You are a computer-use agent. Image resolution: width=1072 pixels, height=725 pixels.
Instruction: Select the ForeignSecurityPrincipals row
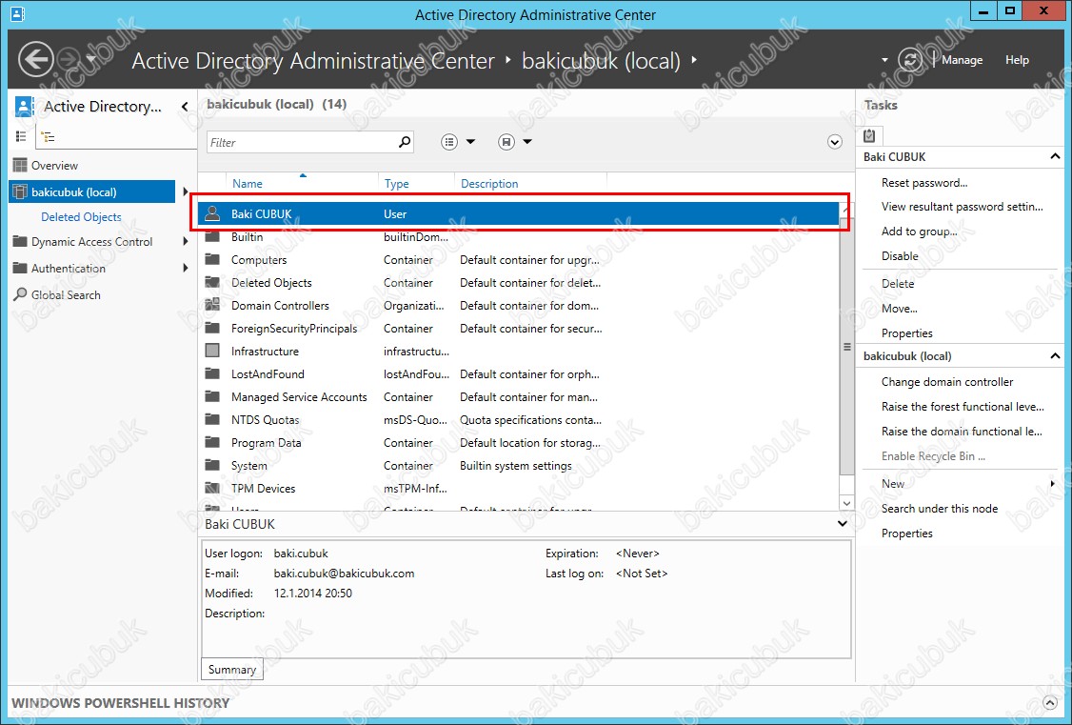[x=519, y=329]
